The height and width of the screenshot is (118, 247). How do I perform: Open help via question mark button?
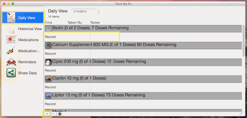tap(241, 114)
